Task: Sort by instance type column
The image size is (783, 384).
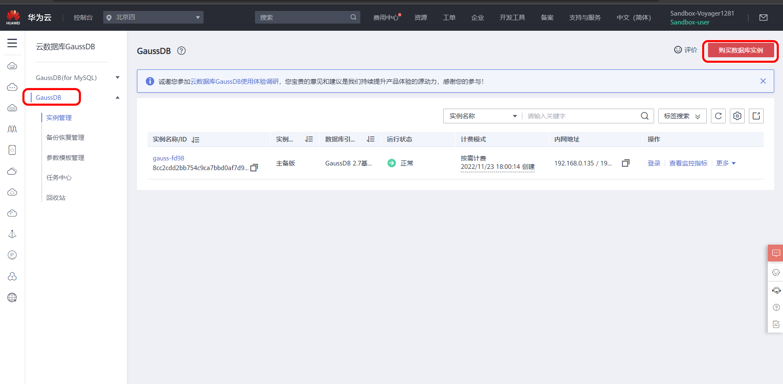Action: 309,139
